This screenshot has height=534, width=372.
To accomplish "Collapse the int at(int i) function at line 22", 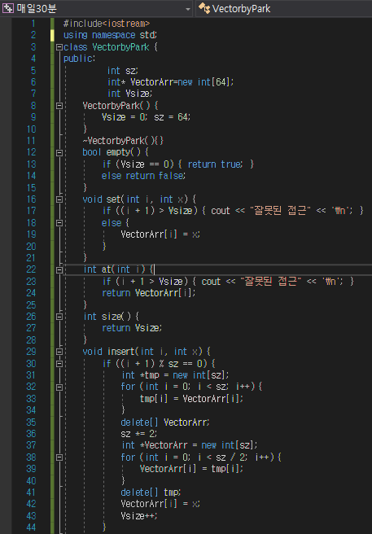I will coord(59,269).
